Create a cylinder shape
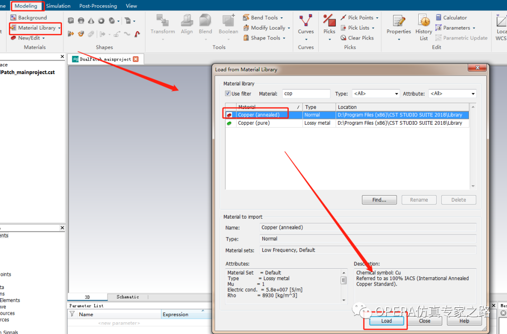The width and height of the screenshot is (507, 334). pyautogui.click(x=112, y=21)
